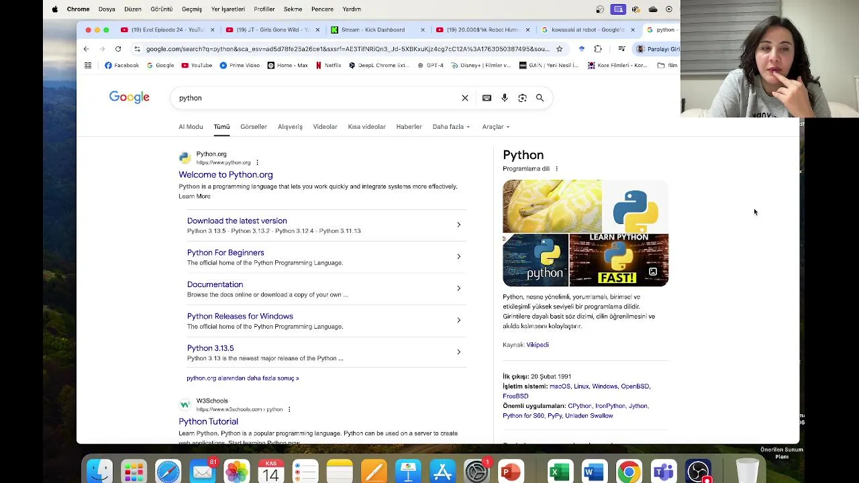Viewport: 859px width, 483px height.
Task: Bookmark this page with the star icon
Action: [x=559, y=49]
